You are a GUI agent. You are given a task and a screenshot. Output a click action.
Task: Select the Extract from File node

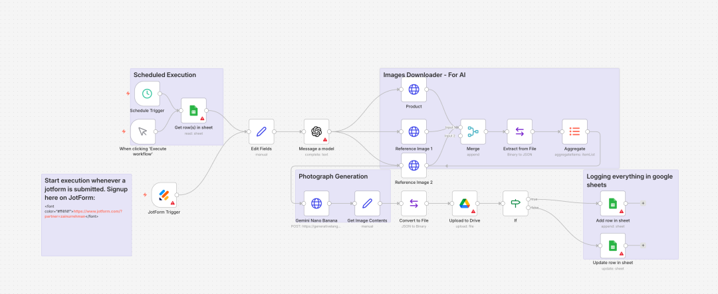(x=520, y=131)
